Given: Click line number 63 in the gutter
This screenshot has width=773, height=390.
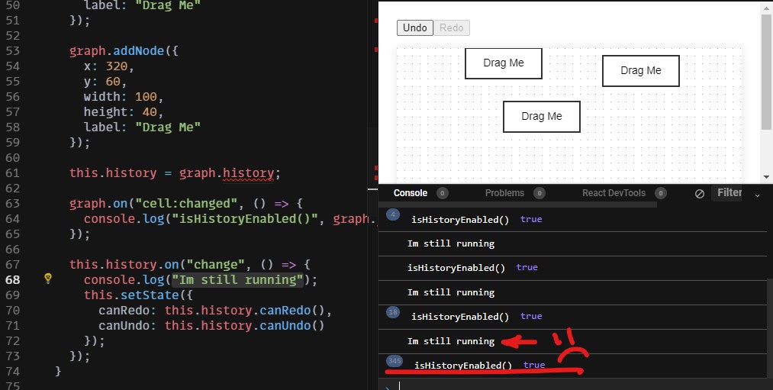Looking at the screenshot, I should [12, 204].
